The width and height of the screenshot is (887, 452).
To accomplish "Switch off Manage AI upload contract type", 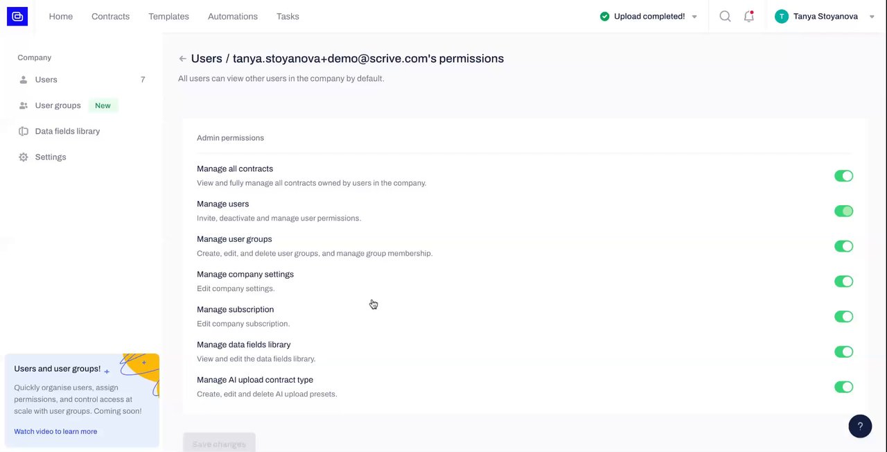I will (x=843, y=387).
